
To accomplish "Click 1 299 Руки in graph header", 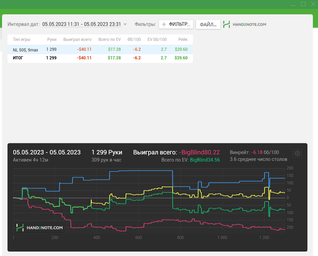I will [107, 152].
